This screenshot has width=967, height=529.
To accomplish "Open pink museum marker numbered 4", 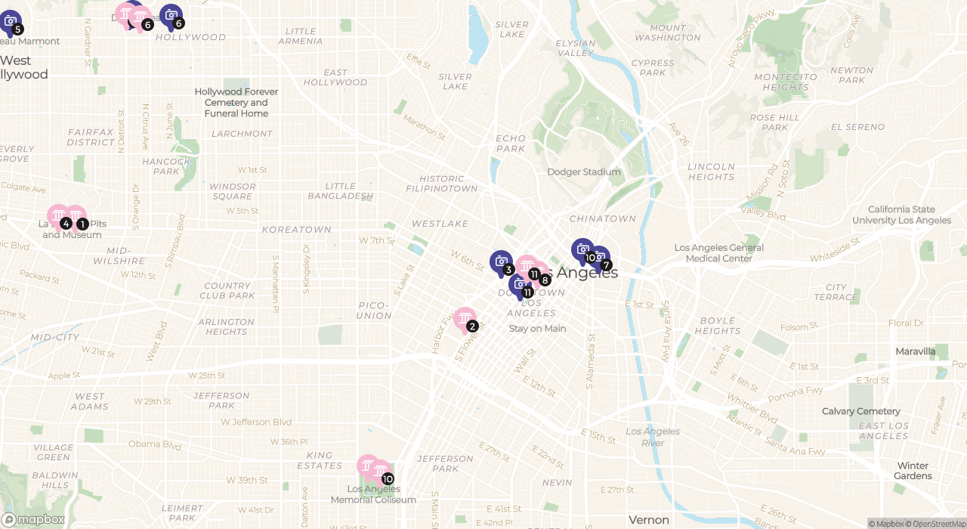I will 59,218.
